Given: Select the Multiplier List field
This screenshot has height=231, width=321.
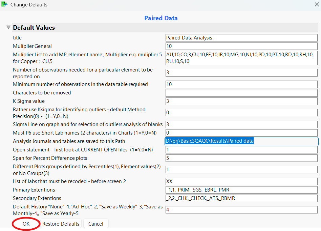Looking at the screenshot, I should pyautogui.click(x=241, y=57).
